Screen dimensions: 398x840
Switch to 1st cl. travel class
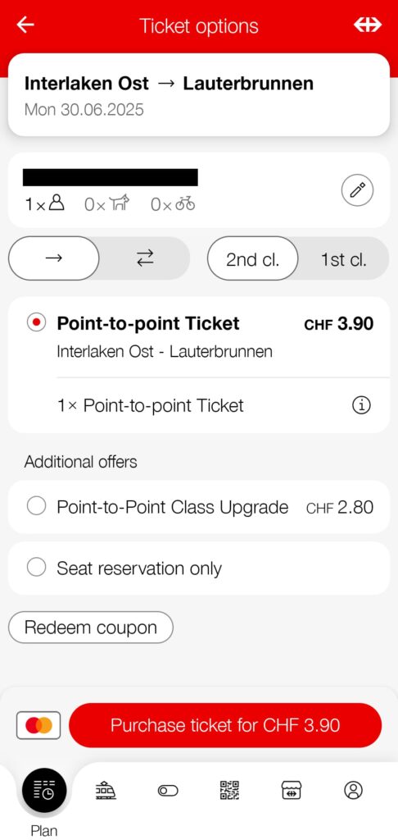pos(343,259)
